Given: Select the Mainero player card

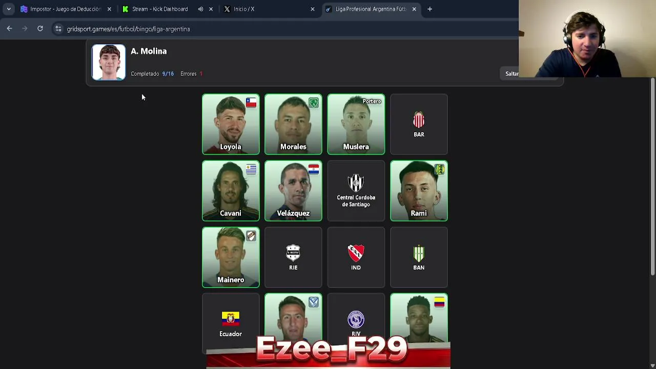Looking at the screenshot, I should [231, 257].
